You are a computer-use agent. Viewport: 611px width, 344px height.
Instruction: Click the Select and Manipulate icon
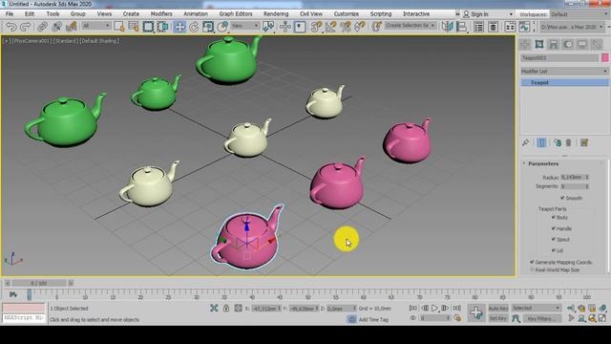click(x=285, y=27)
